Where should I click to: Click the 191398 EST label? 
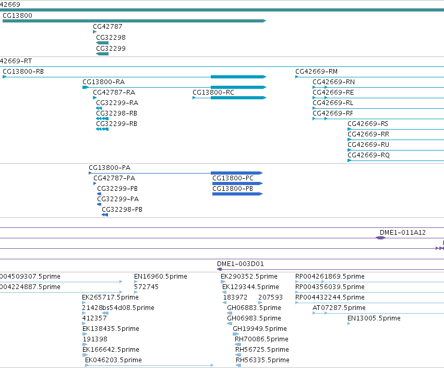tap(95, 339)
